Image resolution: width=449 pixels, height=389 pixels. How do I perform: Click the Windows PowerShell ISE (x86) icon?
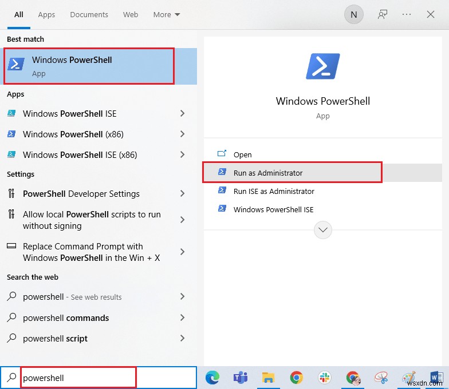(11, 154)
